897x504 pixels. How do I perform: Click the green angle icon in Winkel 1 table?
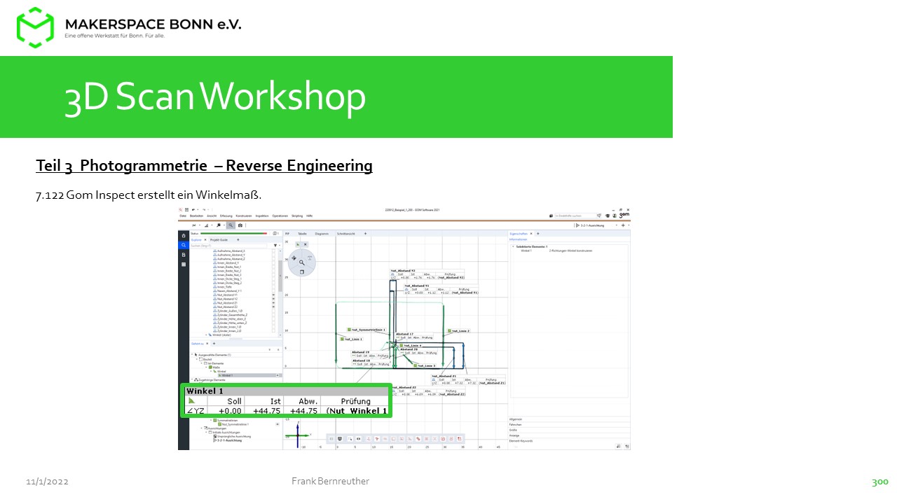(191, 401)
